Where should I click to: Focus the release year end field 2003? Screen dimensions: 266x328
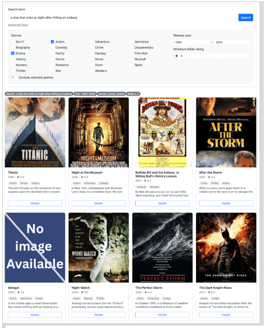pyautogui.click(x=231, y=42)
